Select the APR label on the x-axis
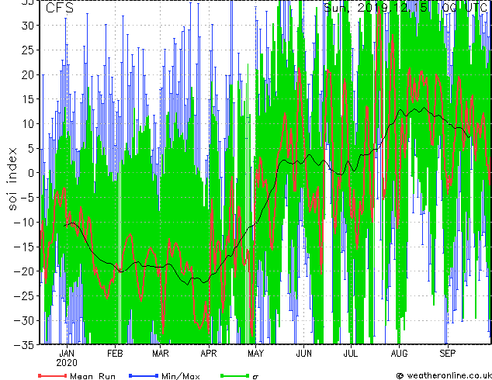Screen dimensions: 492x380 pos(209,353)
